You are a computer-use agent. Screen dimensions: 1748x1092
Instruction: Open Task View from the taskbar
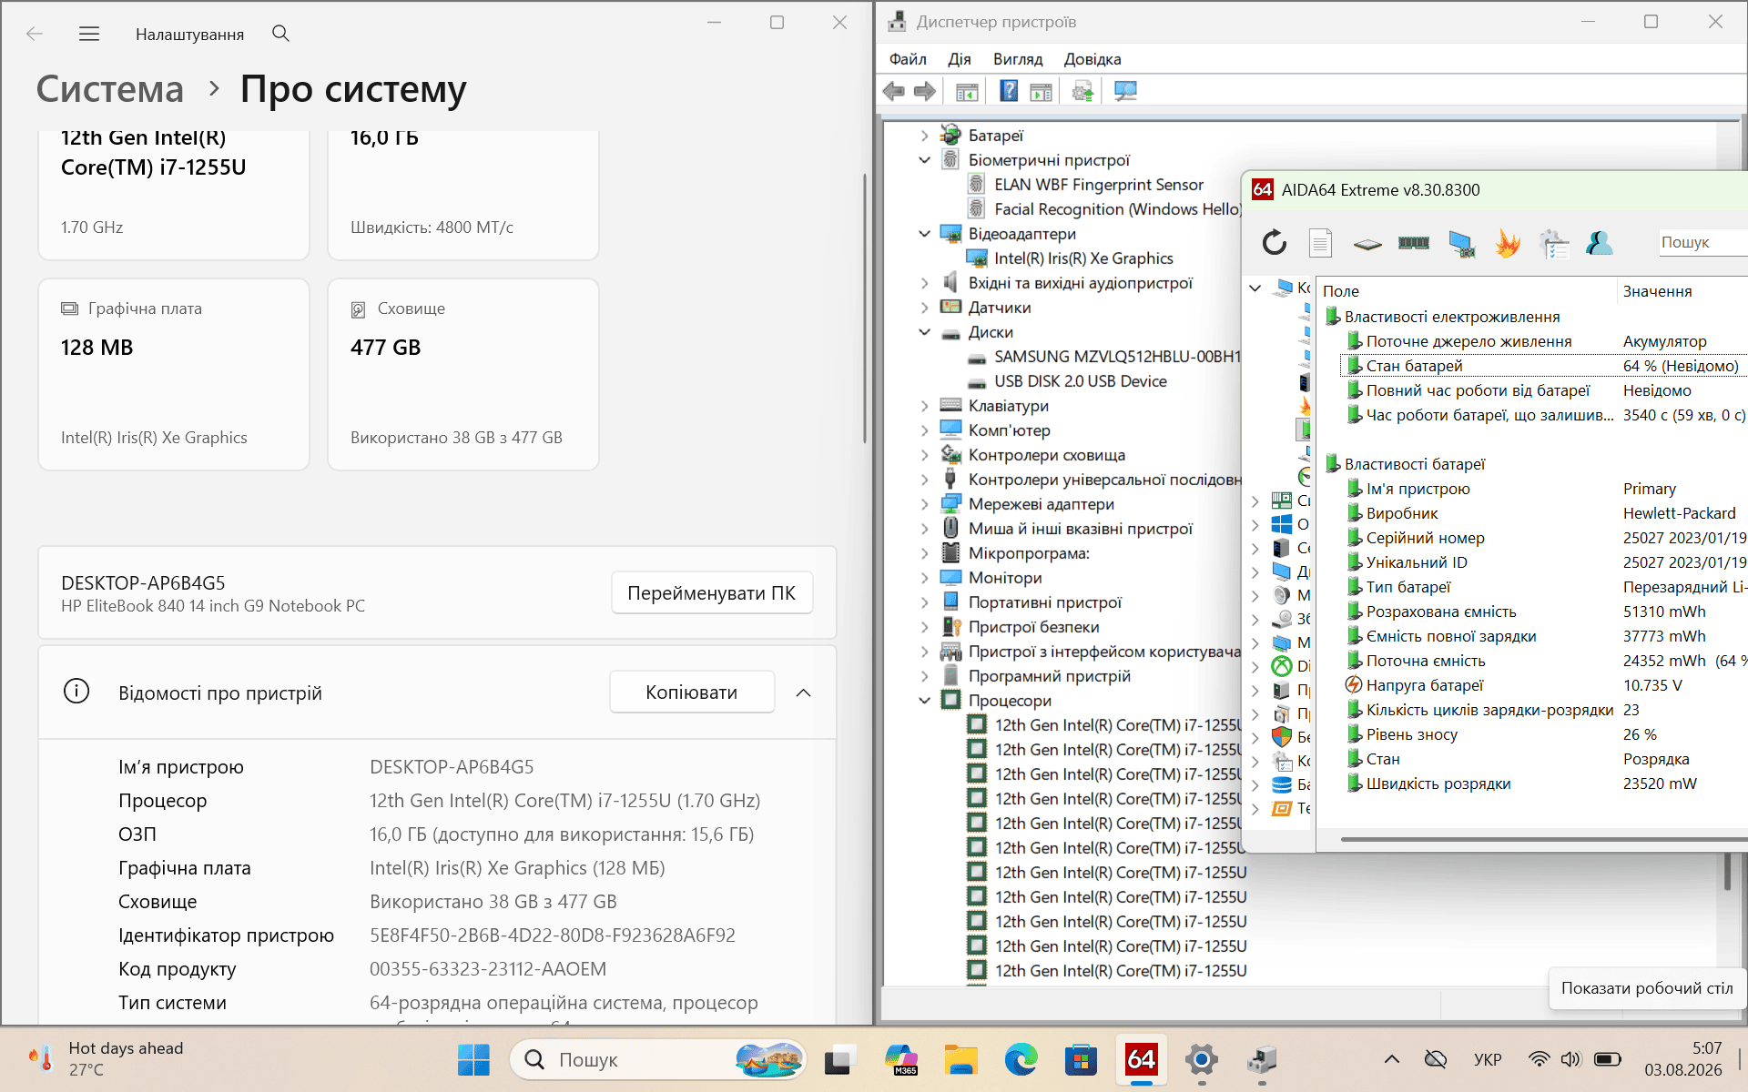point(840,1059)
